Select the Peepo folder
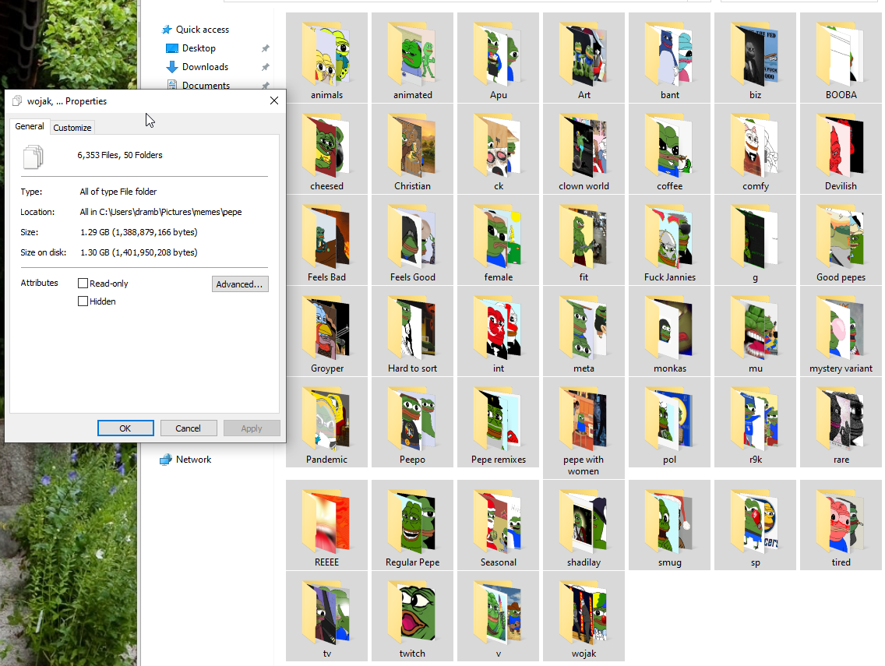The height and width of the screenshot is (666, 885). [412, 422]
